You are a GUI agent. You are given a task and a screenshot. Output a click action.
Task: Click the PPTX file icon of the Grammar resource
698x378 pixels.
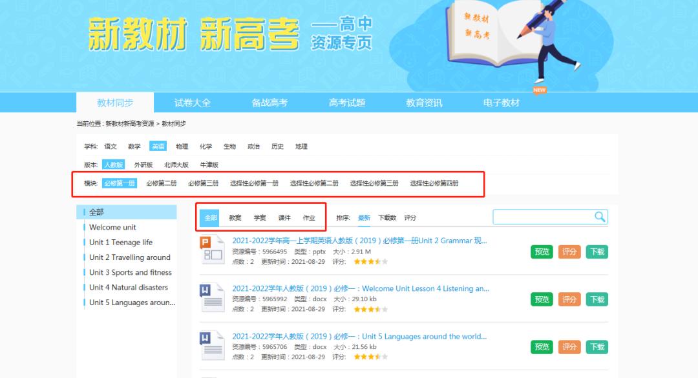coord(209,247)
